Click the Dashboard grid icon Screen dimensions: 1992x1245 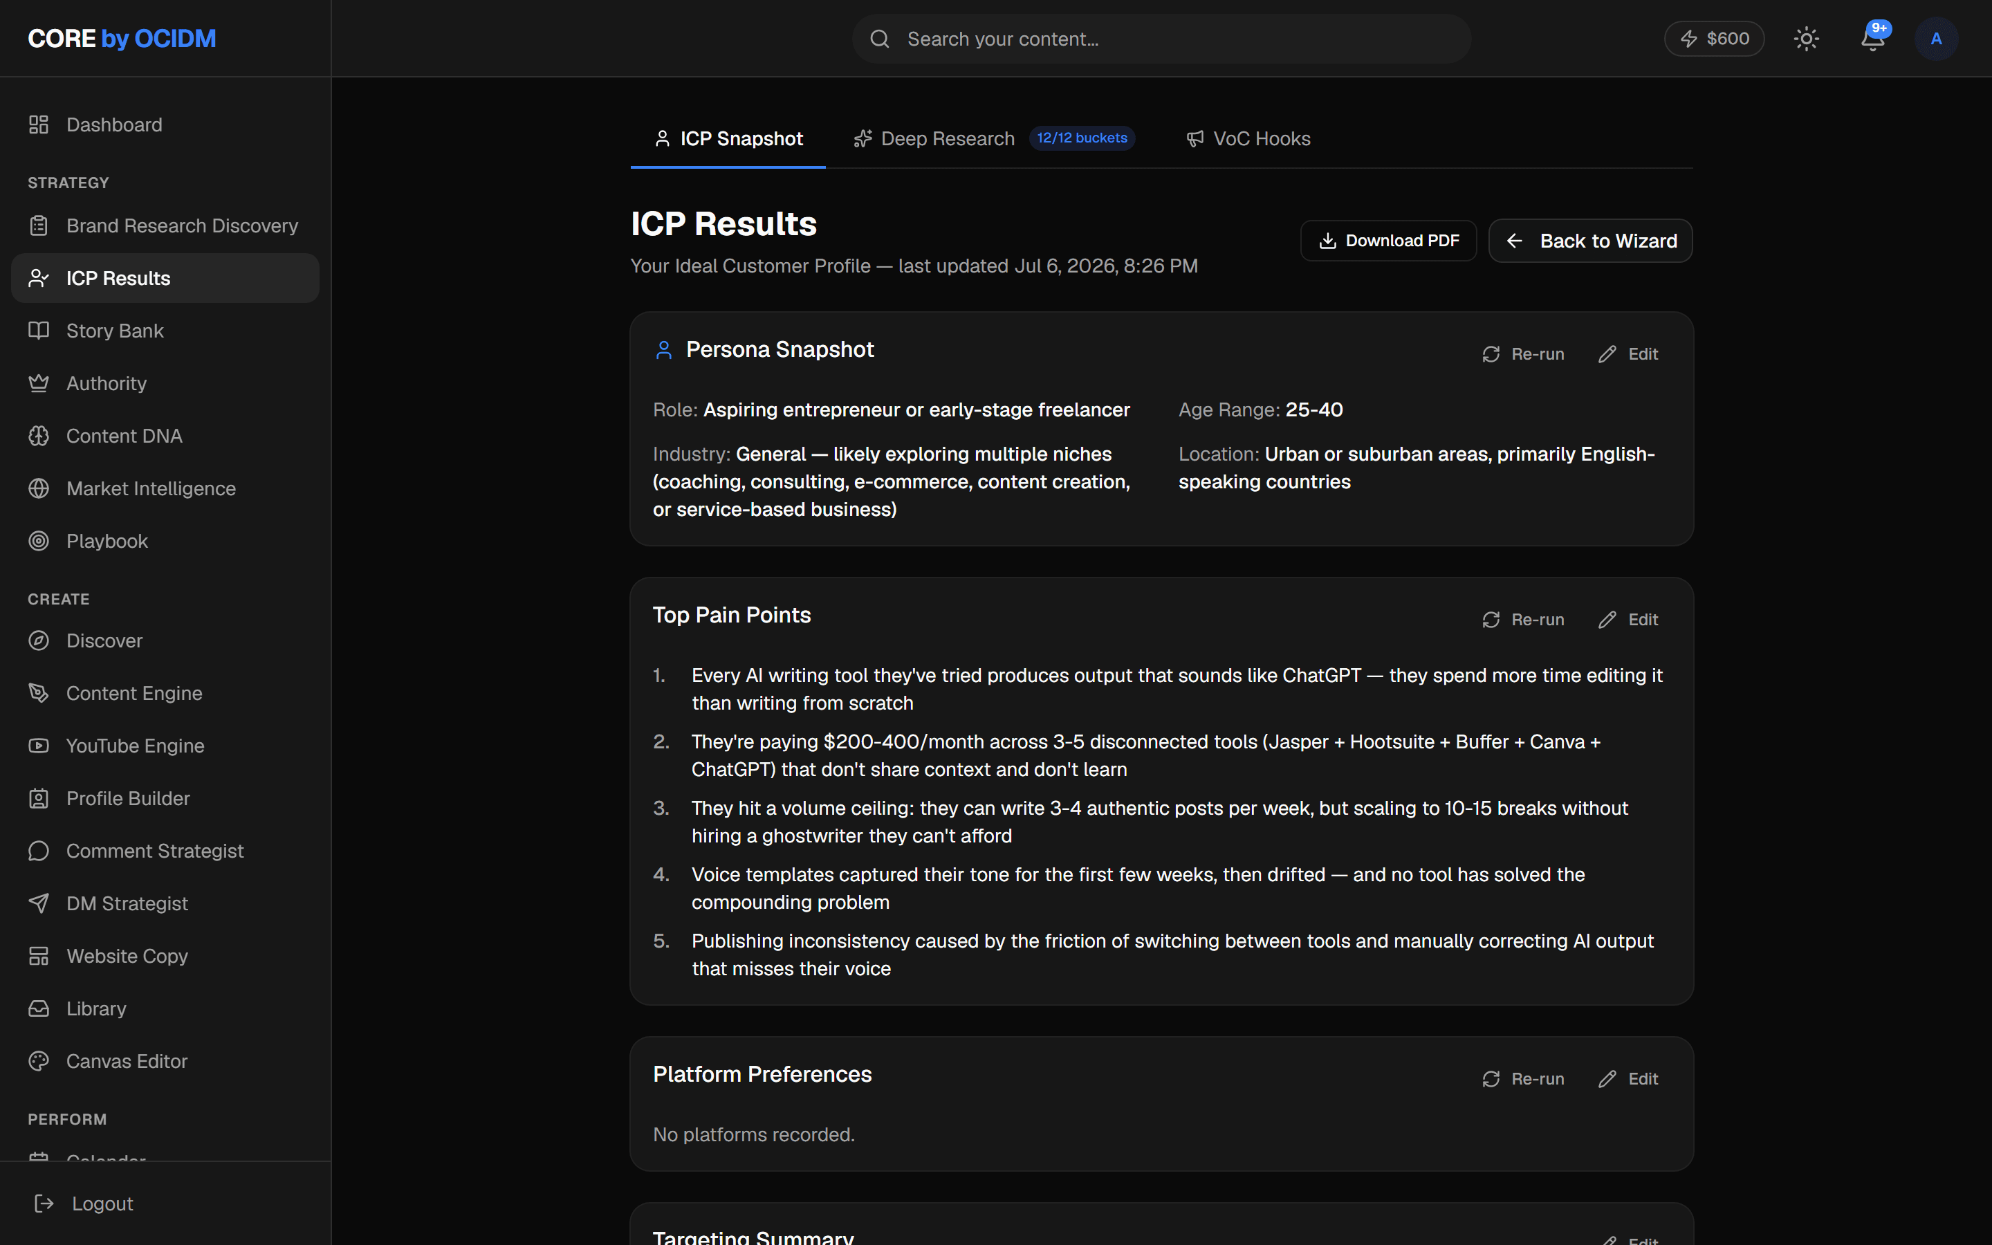[39, 124]
